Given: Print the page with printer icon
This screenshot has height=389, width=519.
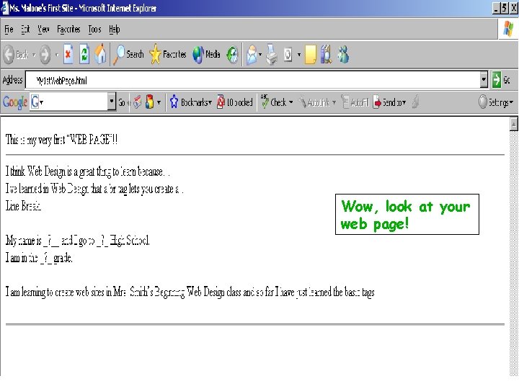Looking at the screenshot, I should tap(272, 55).
